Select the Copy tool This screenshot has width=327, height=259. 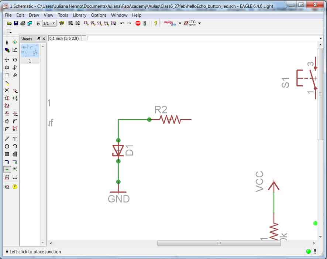15,60
